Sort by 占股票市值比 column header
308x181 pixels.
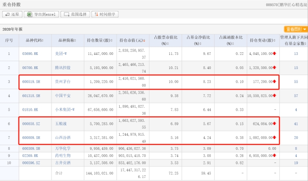[x=165, y=40]
